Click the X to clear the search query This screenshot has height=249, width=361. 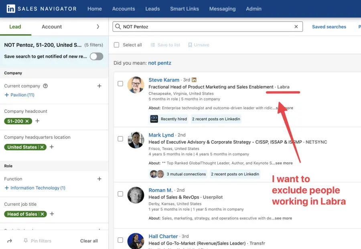pyautogui.click(x=296, y=26)
